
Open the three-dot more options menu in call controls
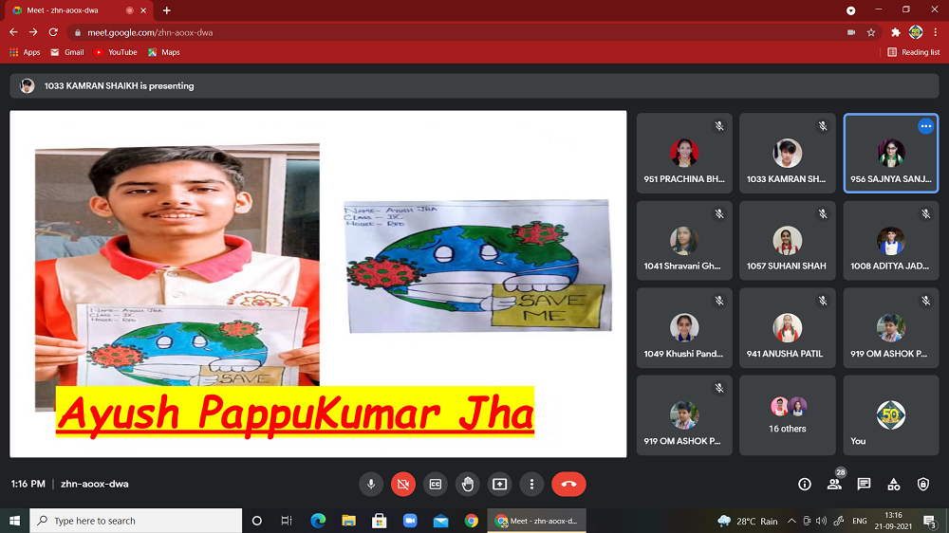[532, 484]
